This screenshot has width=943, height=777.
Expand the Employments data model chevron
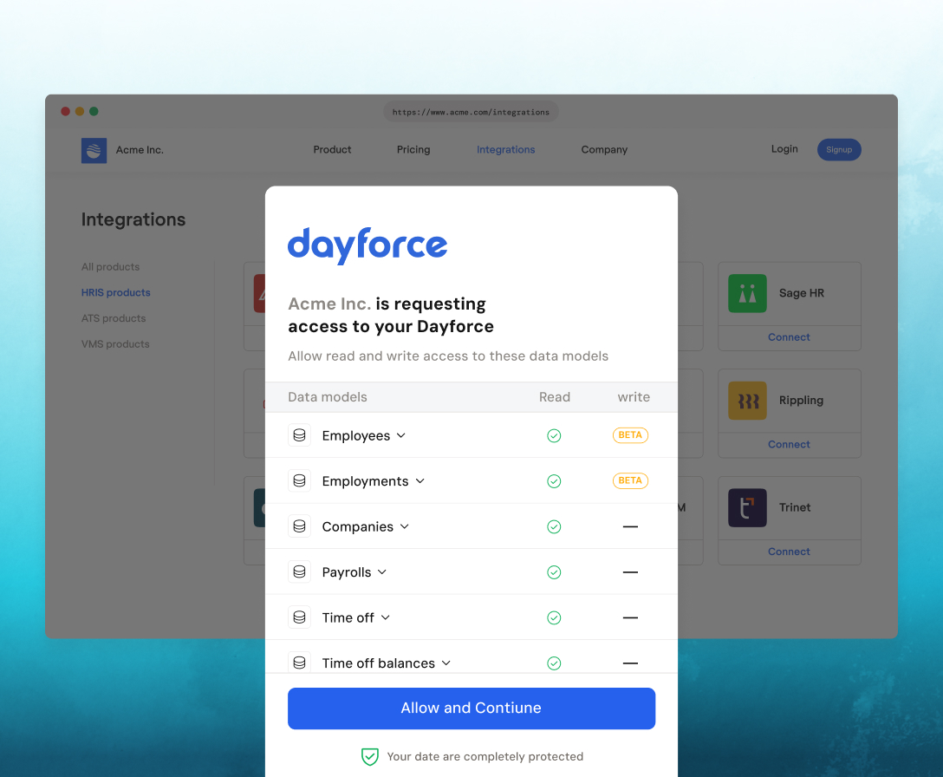tap(419, 481)
